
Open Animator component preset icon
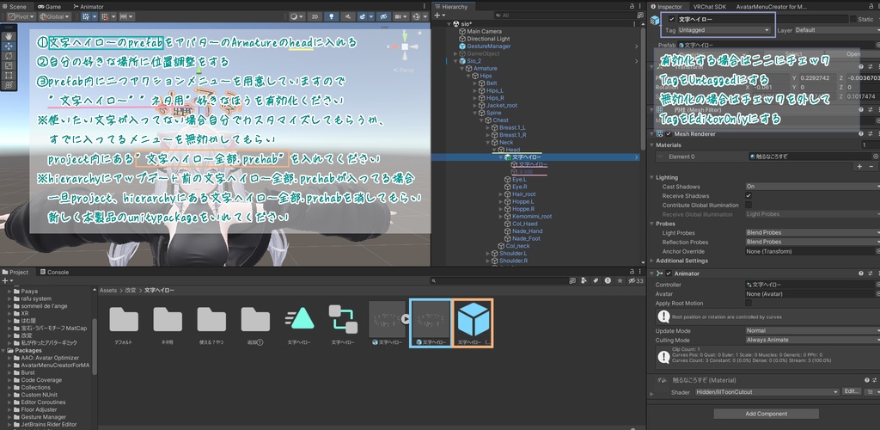click(x=870, y=273)
